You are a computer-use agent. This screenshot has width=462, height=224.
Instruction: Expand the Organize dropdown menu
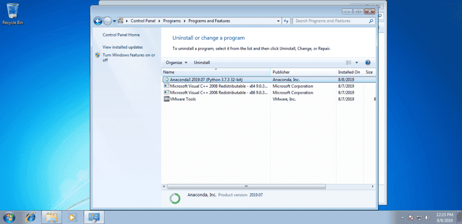tap(176, 63)
